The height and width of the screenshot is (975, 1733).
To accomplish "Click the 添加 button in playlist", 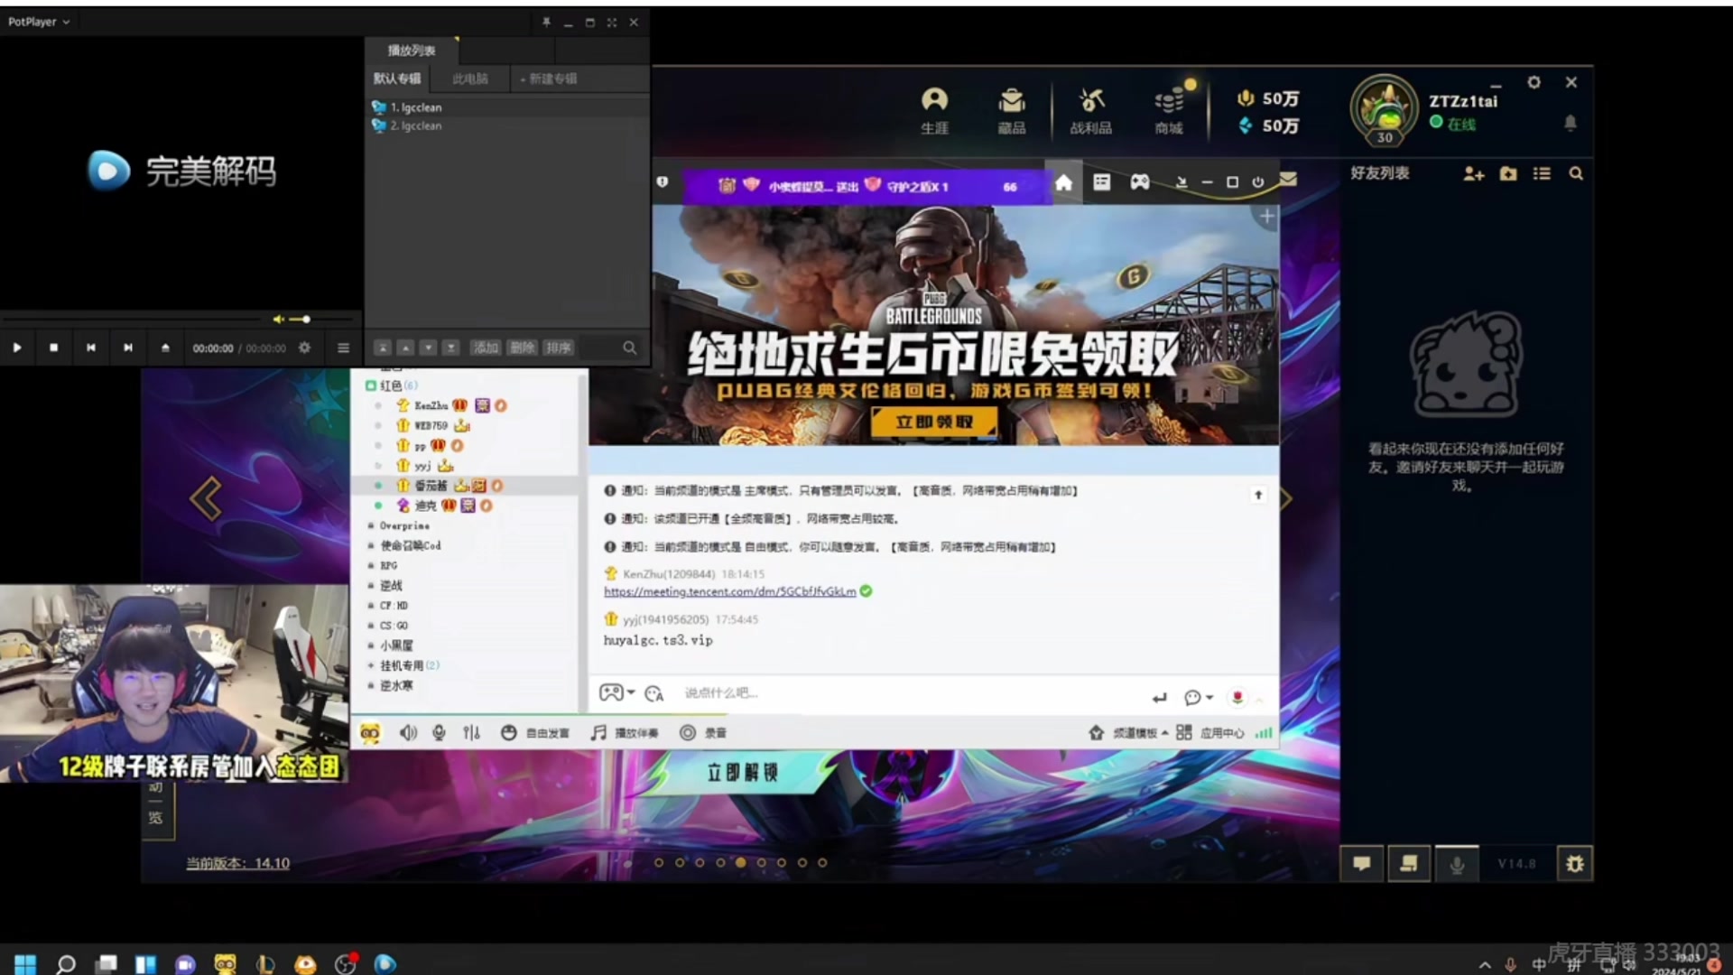I will 486,348.
